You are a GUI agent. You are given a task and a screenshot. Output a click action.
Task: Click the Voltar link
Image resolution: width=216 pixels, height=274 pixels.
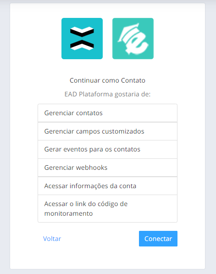(52, 239)
